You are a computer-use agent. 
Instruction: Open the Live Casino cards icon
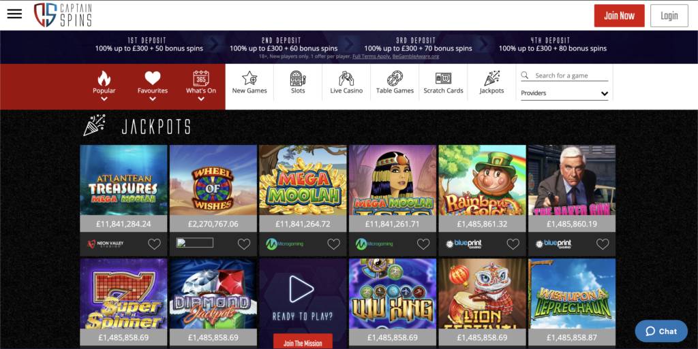point(346,78)
